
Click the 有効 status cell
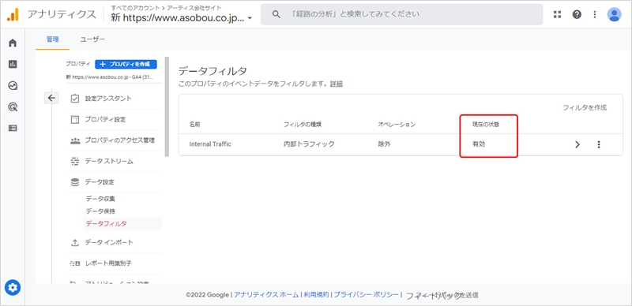coord(479,144)
